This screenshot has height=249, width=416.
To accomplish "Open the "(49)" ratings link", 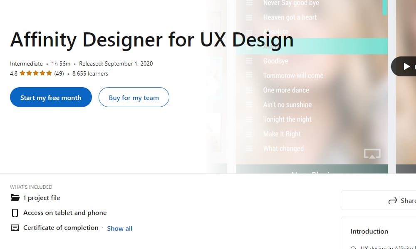I will point(59,73).
